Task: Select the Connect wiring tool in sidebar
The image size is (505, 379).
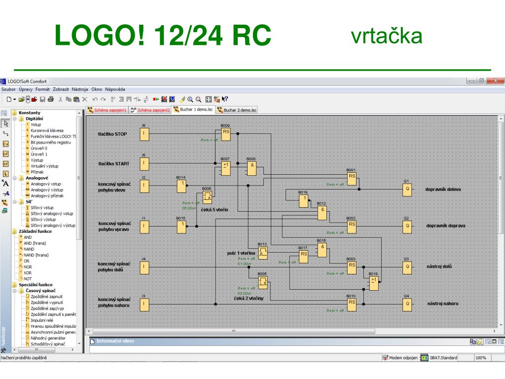Action: coord(5,133)
